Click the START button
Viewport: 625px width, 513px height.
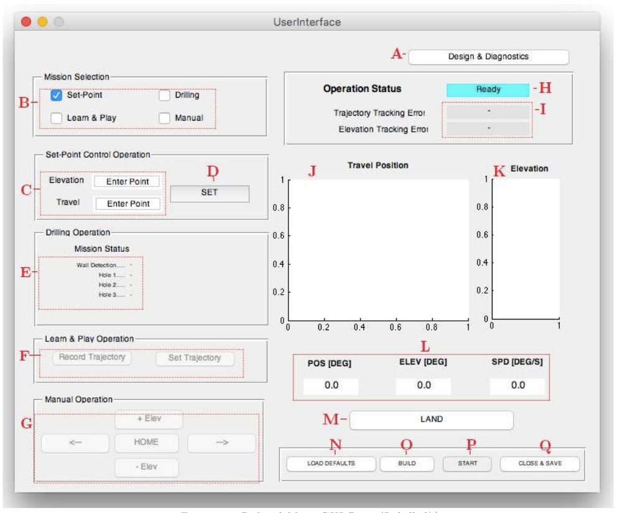[x=467, y=464]
